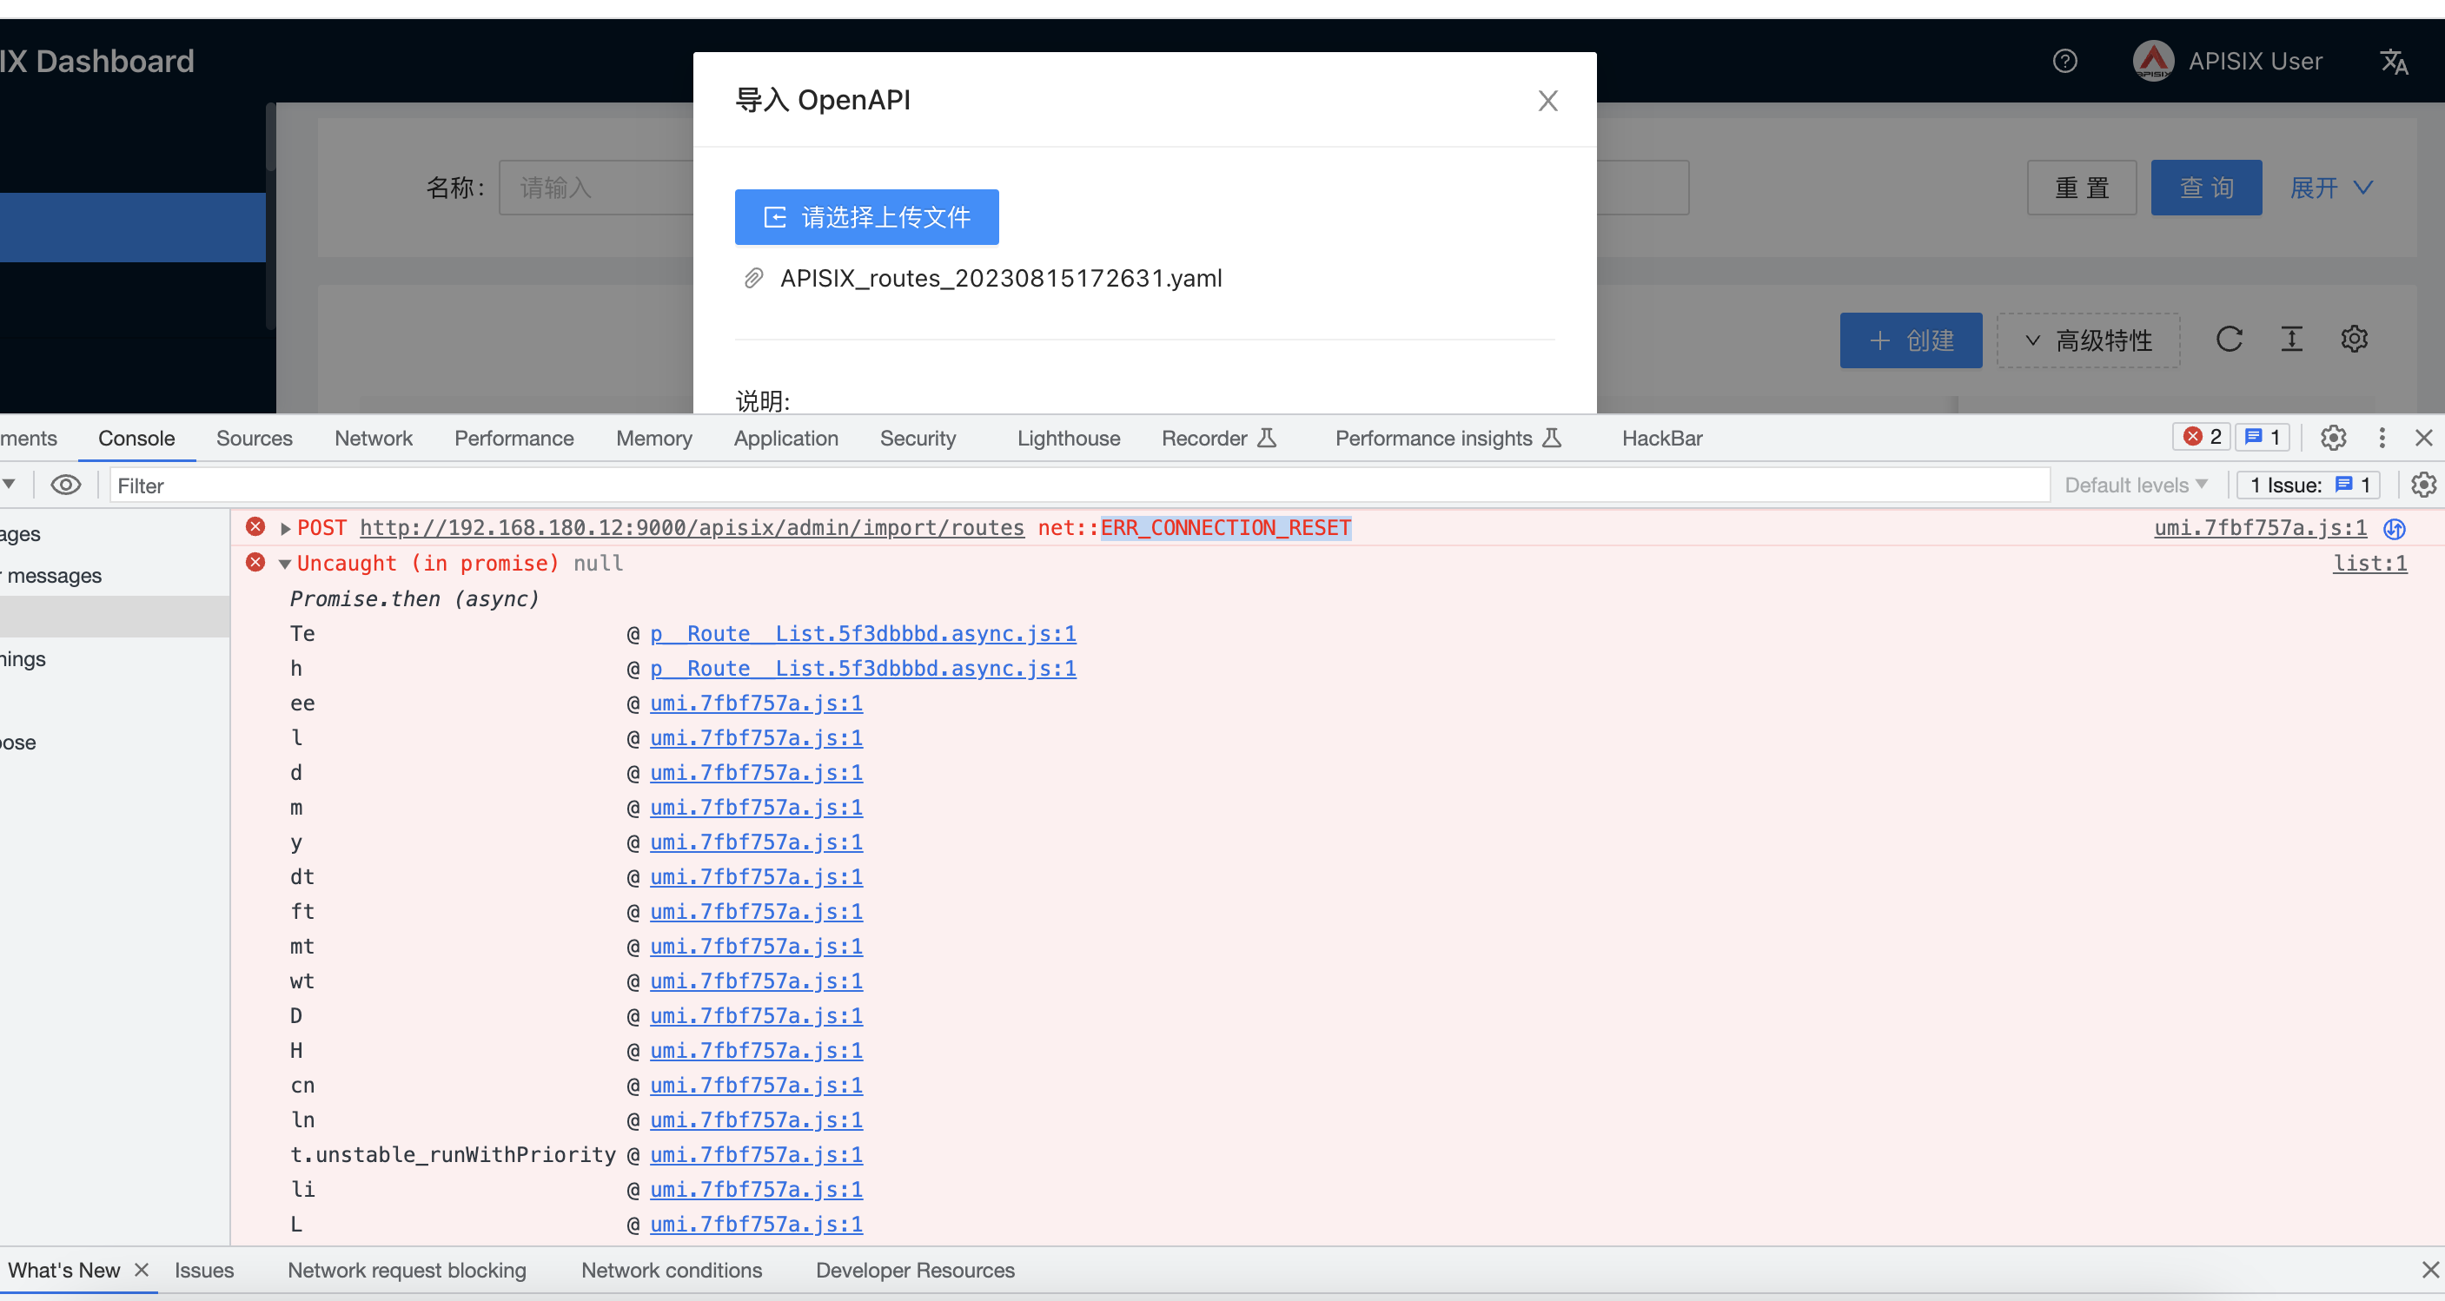Screen dimensions: 2445x1301
Task: Switch to the Network tab
Action: 373,438
